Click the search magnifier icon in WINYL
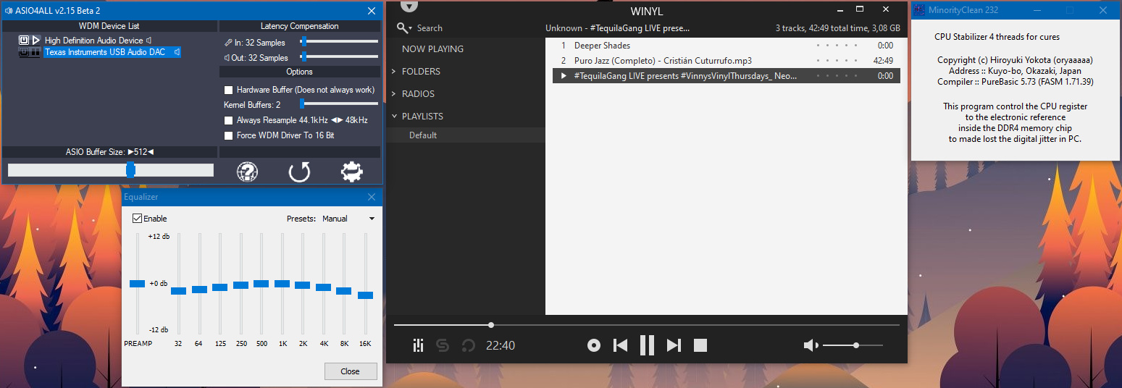This screenshot has height=388, width=1122. (402, 28)
